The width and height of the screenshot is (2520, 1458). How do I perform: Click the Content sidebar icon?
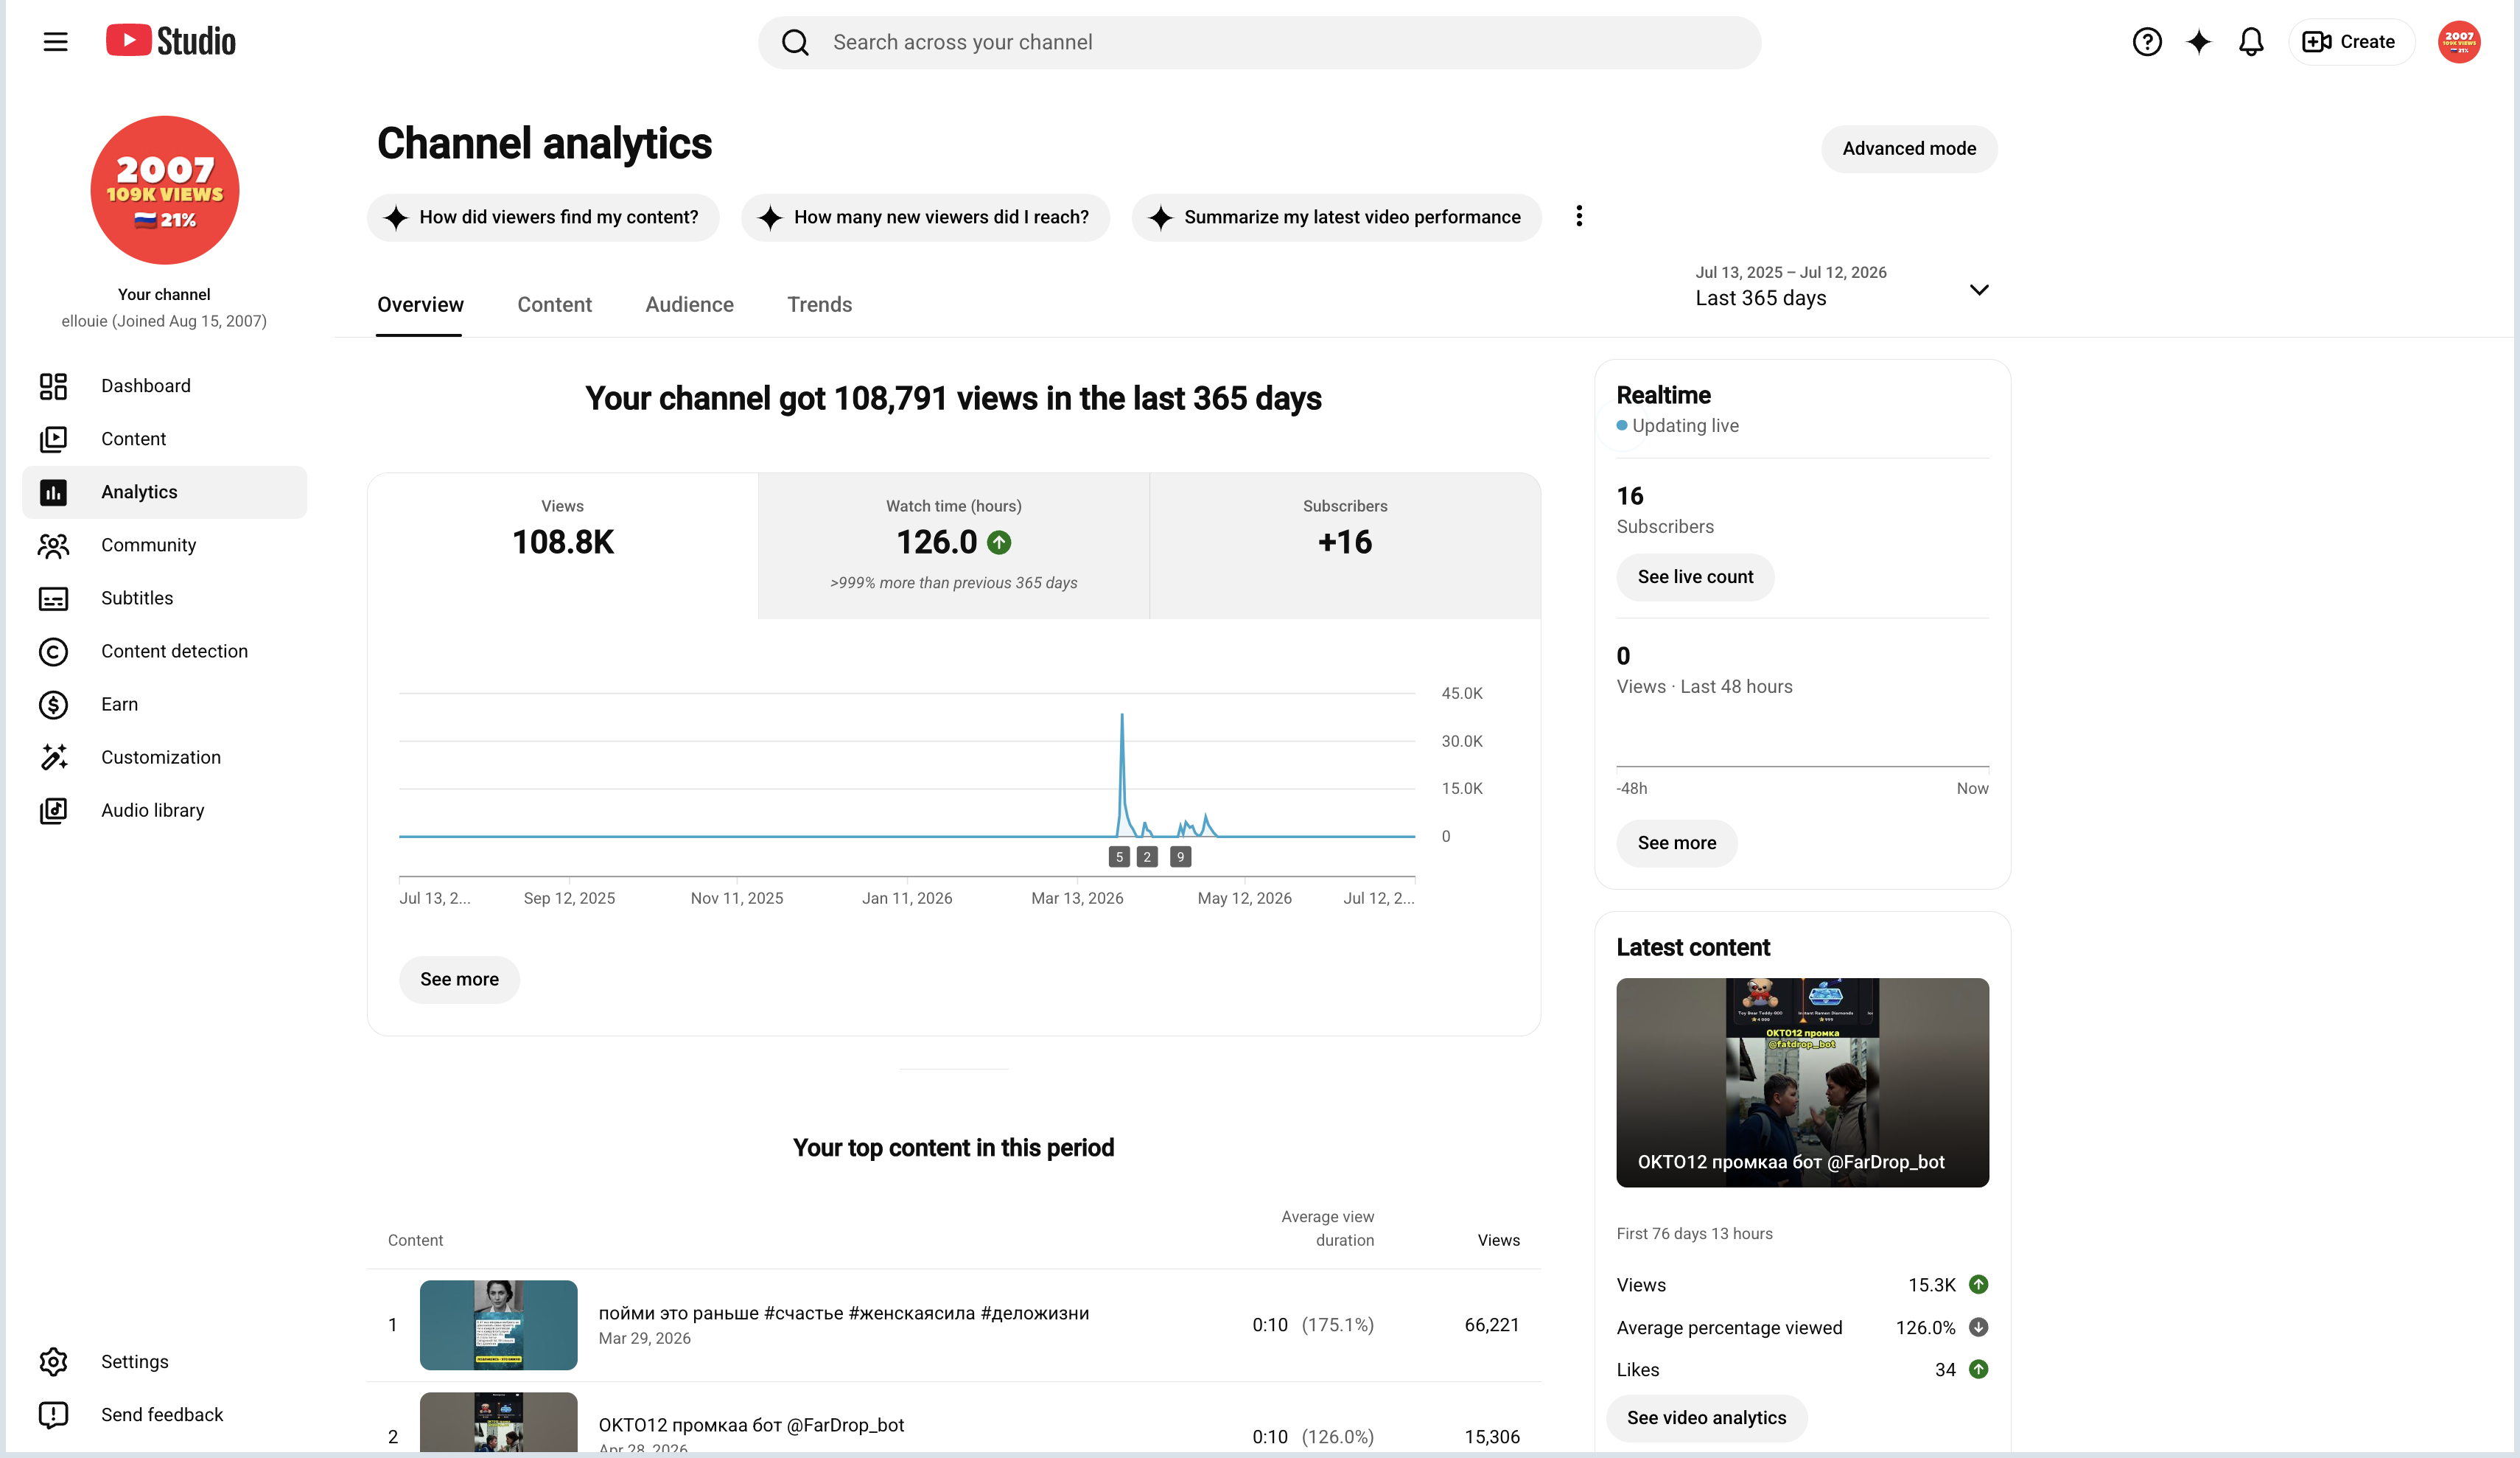pyautogui.click(x=53, y=439)
